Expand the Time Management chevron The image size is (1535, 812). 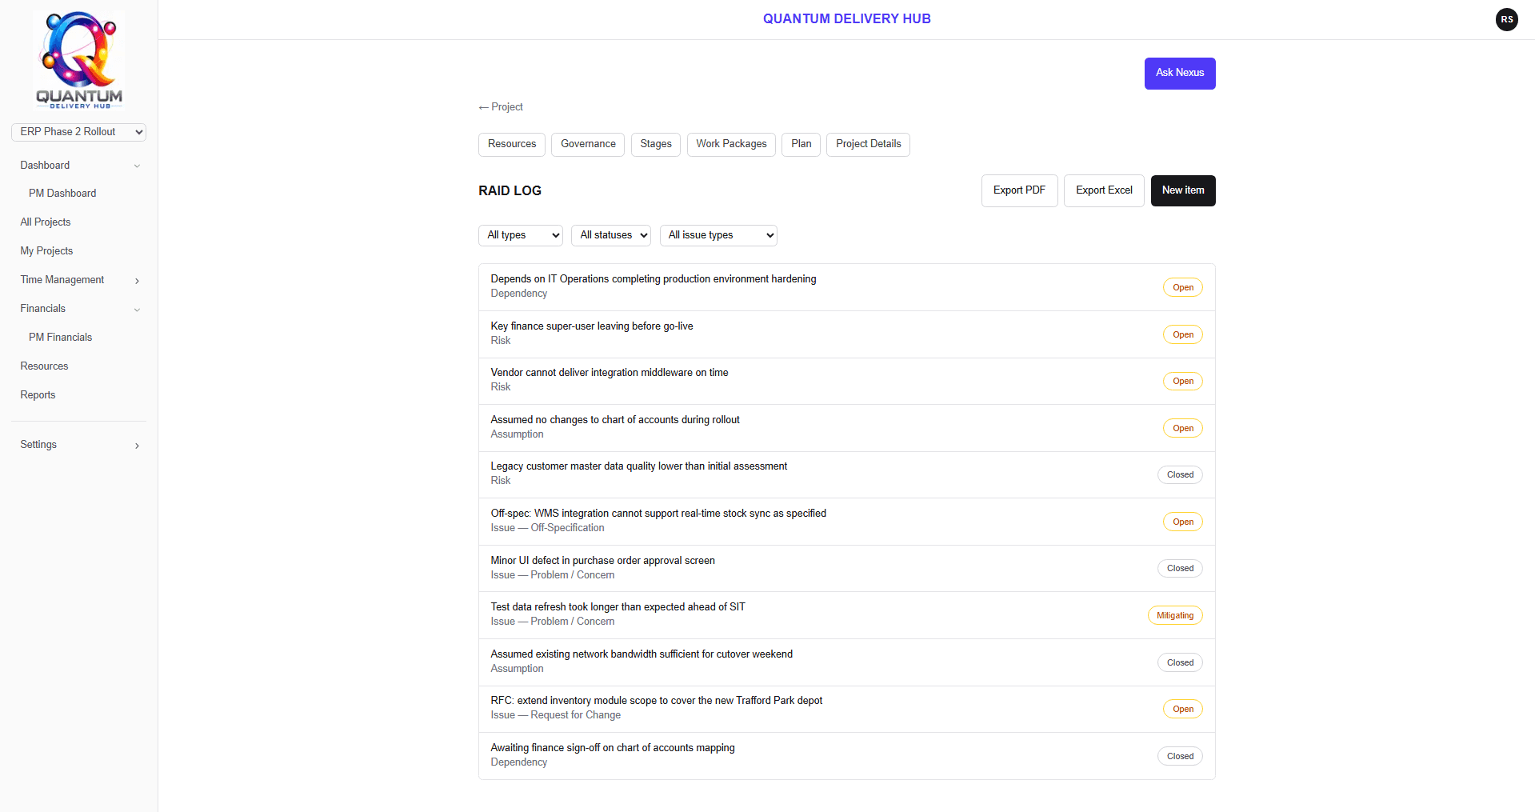pos(137,281)
